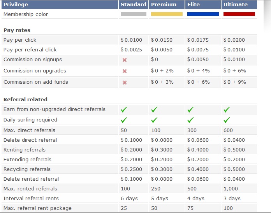Image resolution: width=271 pixels, height=213 pixels.
Task: Select the gray Standard membership color bar
Action: 134,14
